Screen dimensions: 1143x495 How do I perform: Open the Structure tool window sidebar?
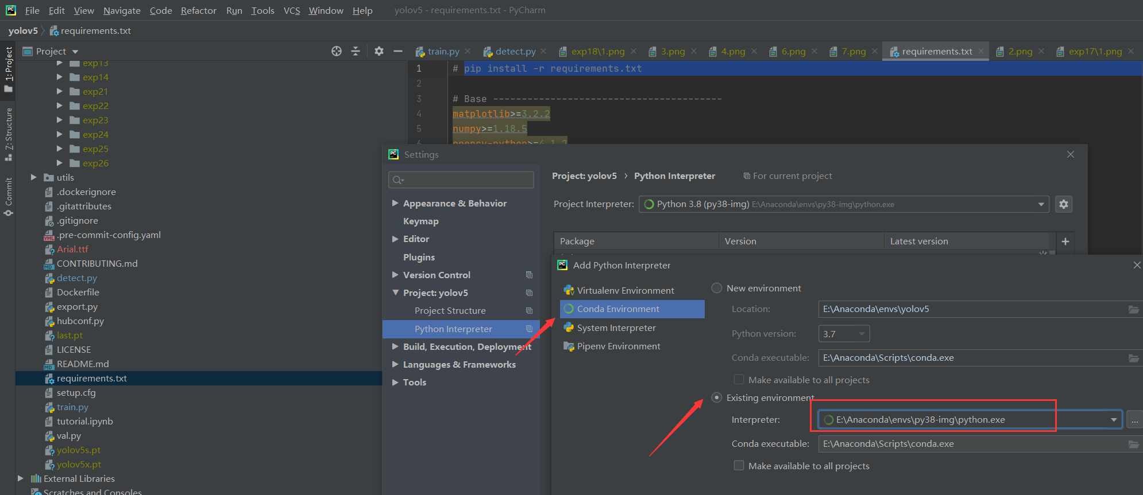[x=9, y=134]
